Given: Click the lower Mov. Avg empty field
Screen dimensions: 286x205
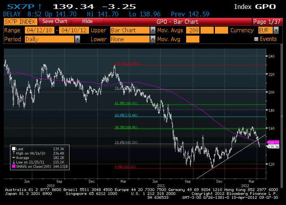Looking at the screenshot, I should [193, 39].
